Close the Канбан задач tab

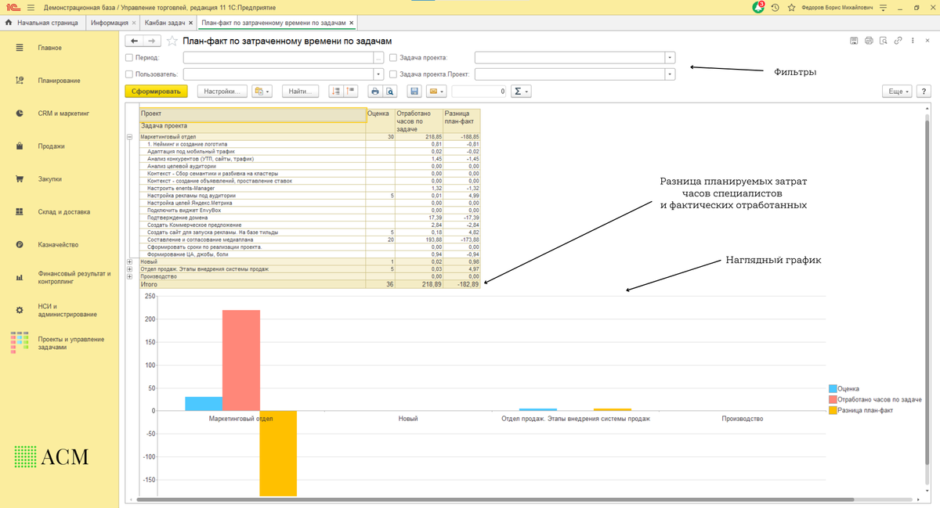tap(190, 23)
